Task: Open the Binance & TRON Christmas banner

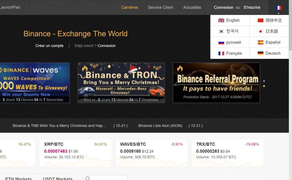Action: (121, 83)
